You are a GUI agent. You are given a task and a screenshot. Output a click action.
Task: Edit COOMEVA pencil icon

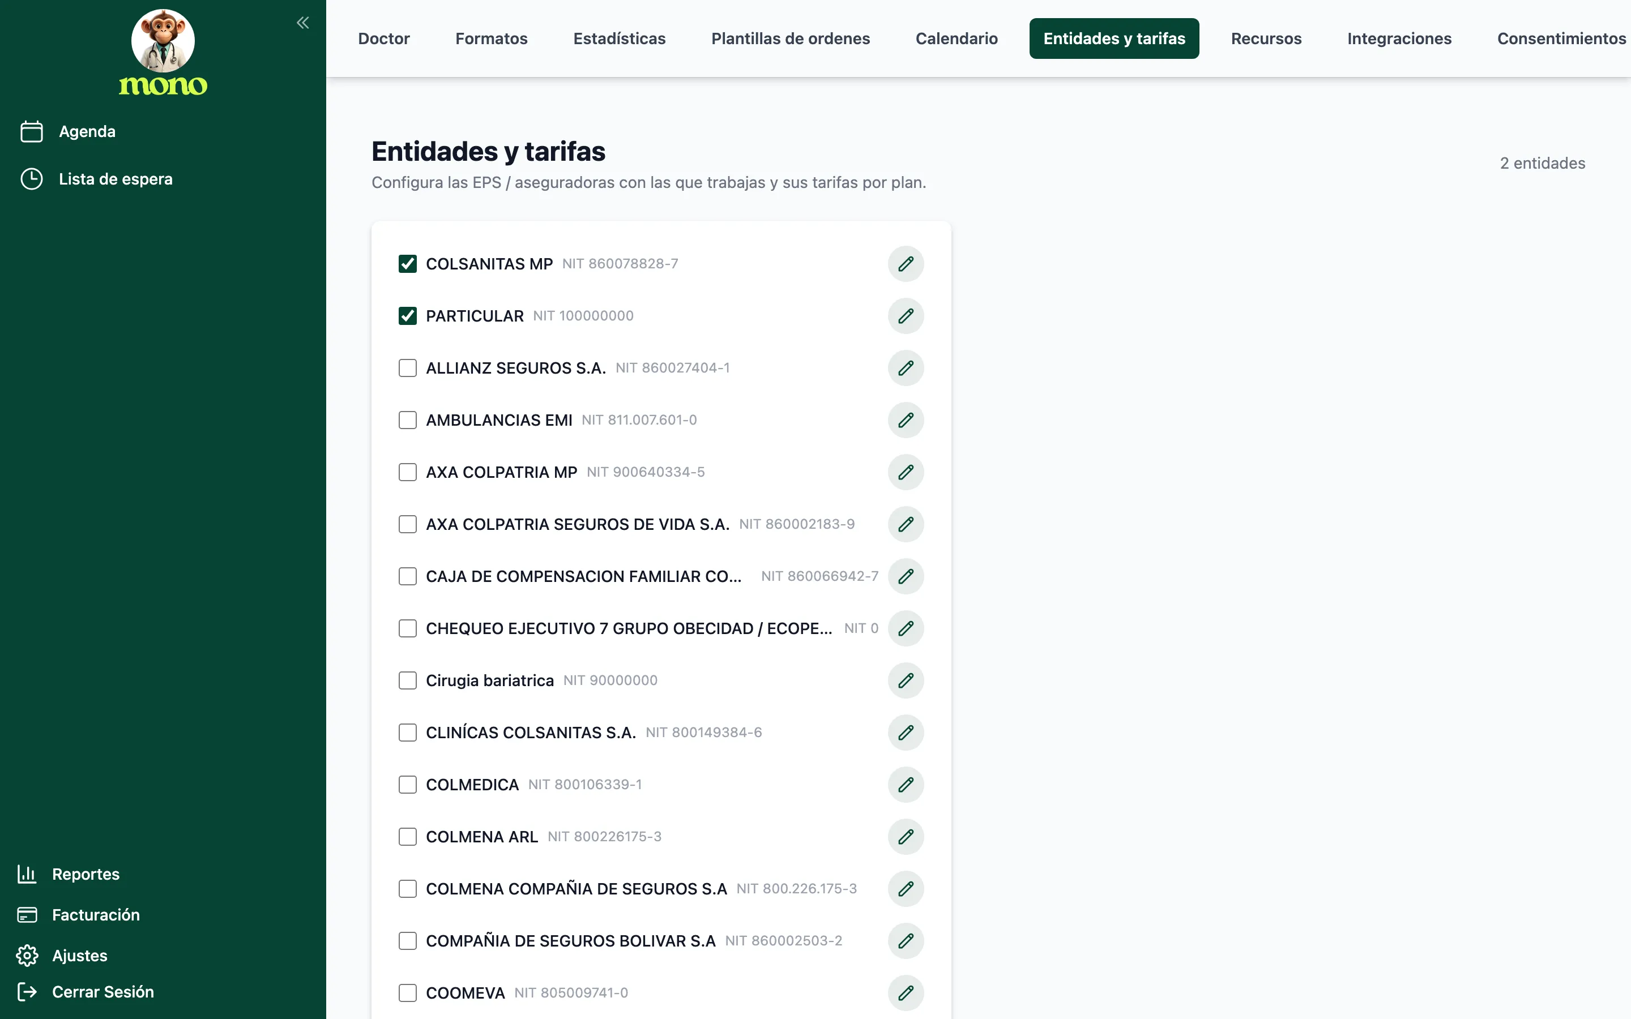(906, 993)
